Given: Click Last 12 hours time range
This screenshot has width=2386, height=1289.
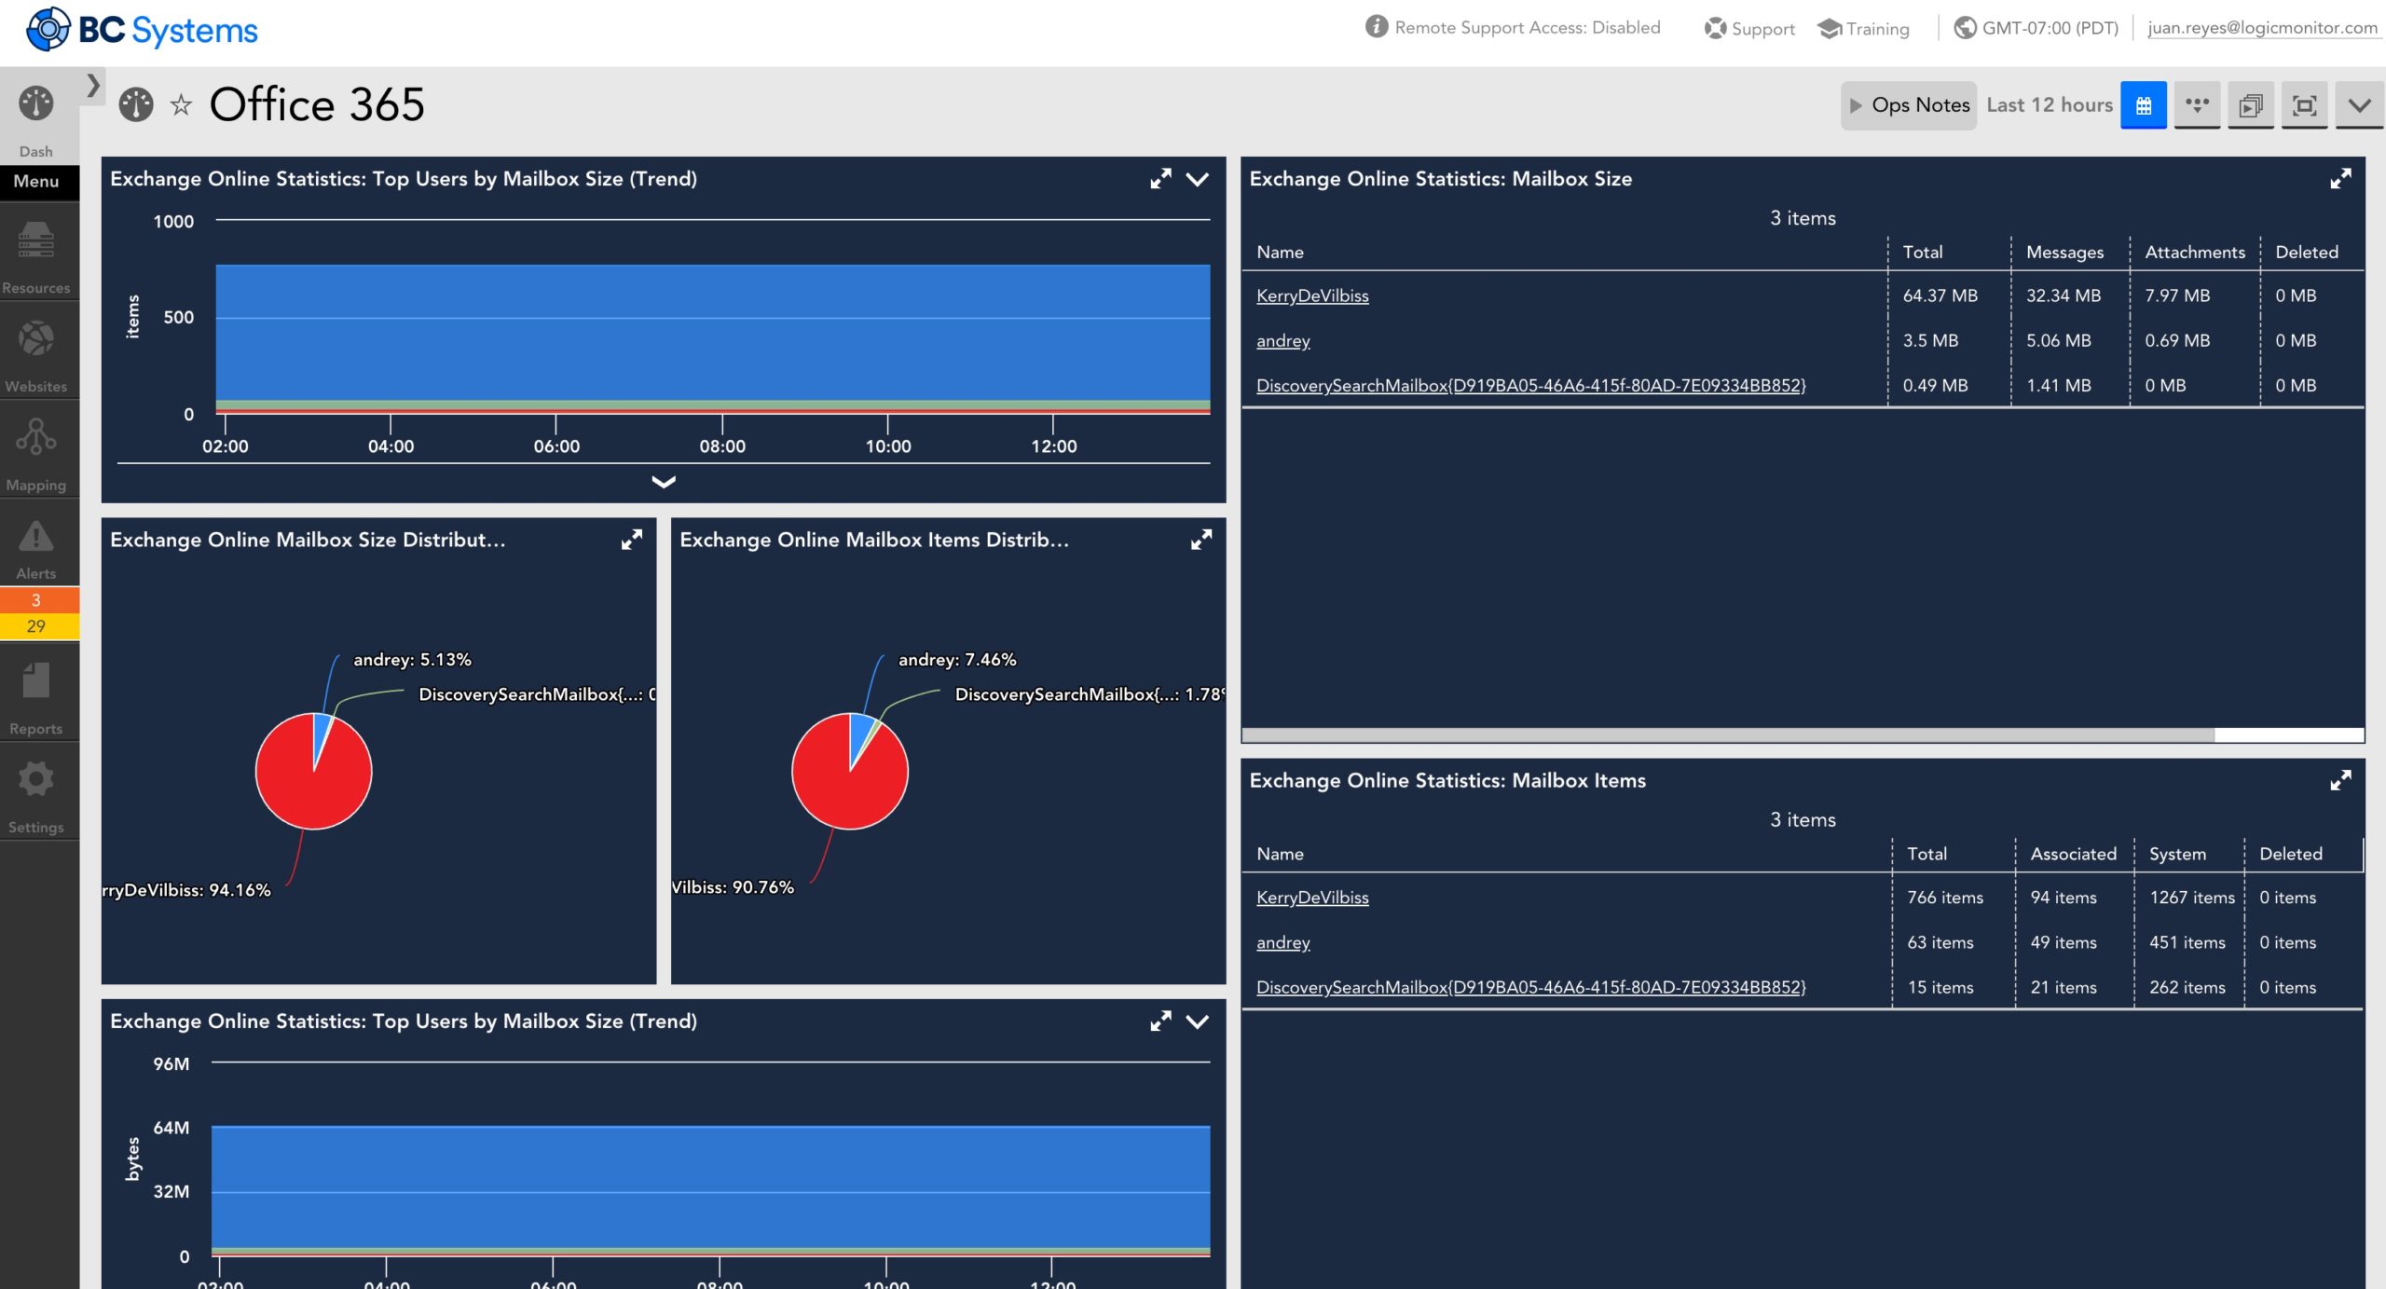Looking at the screenshot, I should 2050,105.
